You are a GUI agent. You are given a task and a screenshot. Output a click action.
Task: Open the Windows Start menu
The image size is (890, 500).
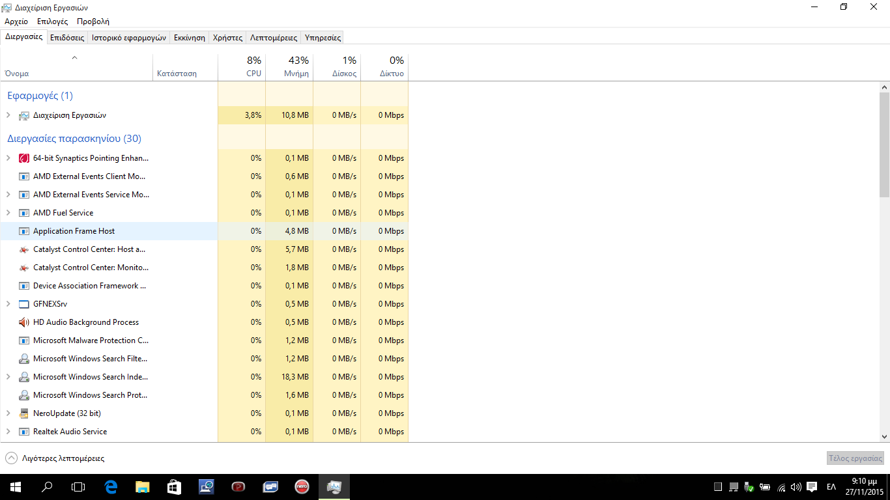tap(16, 487)
